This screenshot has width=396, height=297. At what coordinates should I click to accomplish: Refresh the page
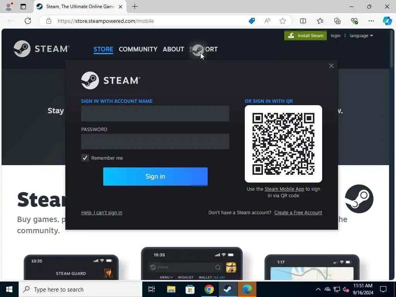(28, 21)
